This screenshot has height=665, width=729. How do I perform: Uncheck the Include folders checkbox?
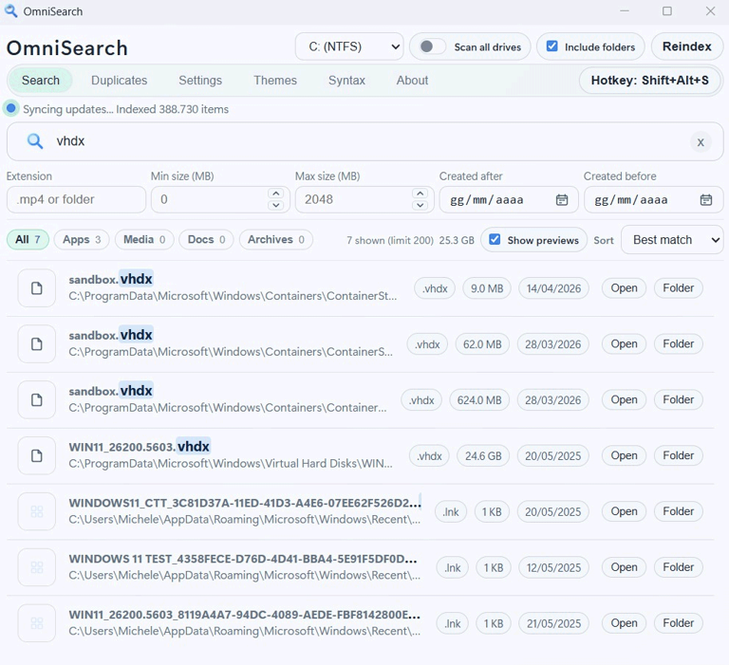pos(552,46)
